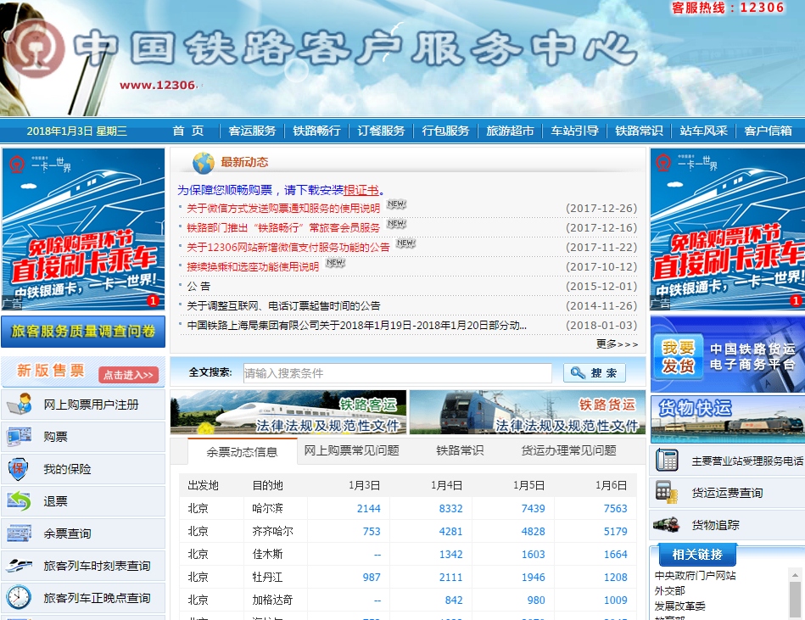Screen dimensions: 805x620
Task: Open the 旅游超市 menu
Action: [511, 131]
